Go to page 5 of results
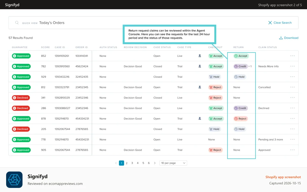This screenshot has height=192, width=307. 143,163
